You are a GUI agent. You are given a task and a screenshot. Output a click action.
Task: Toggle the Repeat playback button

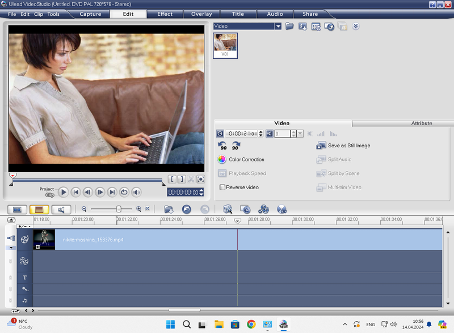(x=124, y=192)
